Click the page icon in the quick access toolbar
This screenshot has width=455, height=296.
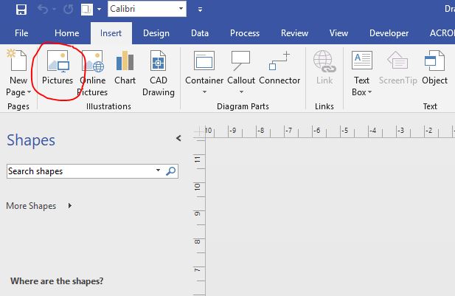(x=87, y=10)
